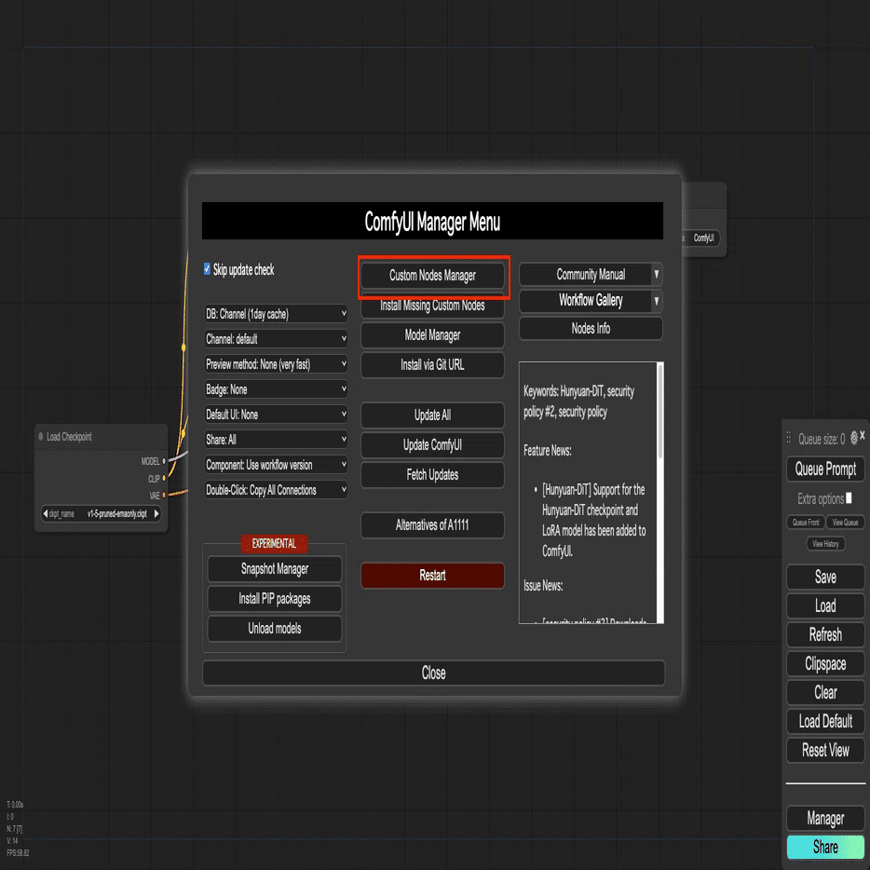The width and height of the screenshot is (870, 870).
Task: Click the Clear button
Action: [825, 692]
